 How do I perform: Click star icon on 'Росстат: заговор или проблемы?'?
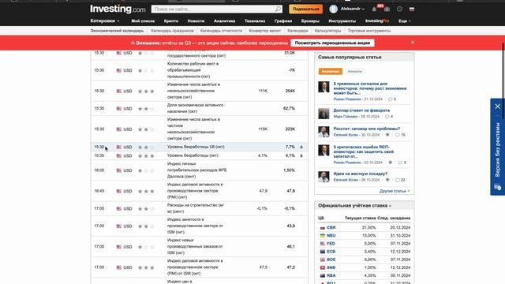point(387,135)
